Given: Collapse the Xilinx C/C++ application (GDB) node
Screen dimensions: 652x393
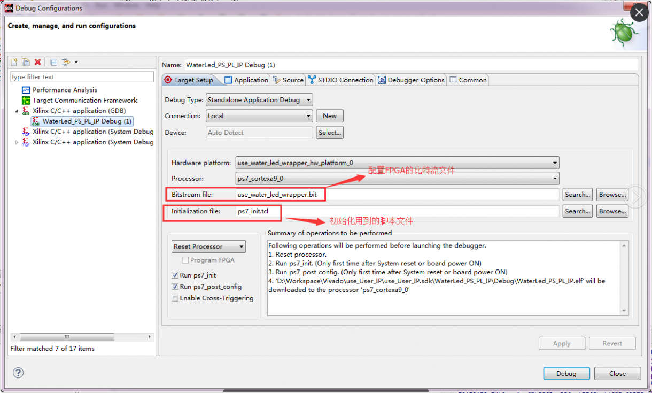Looking at the screenshot, I should (x=17, y=111).
